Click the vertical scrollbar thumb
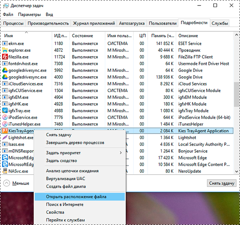This screenshot has height=225, width=240. pyautogui.click(x=236, y=94)
